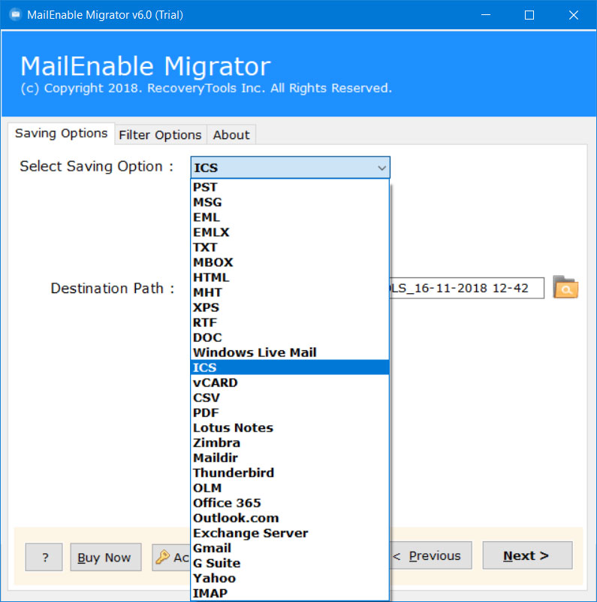The width and height of the screenshot is (597, 602).
Task: Open the About tab
Action: [231, 135]
